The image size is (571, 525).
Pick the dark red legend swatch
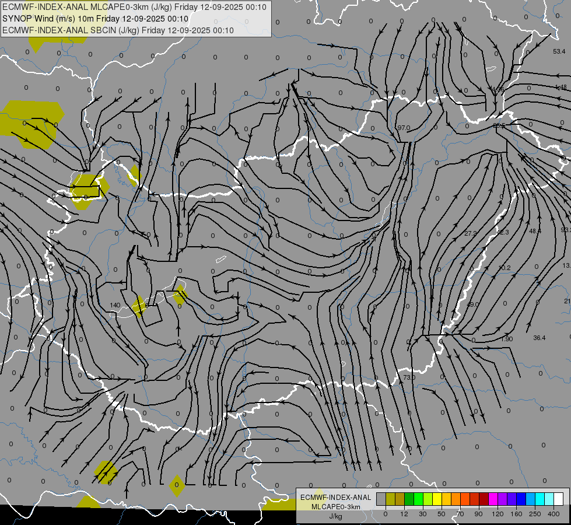tap(484, 499)
